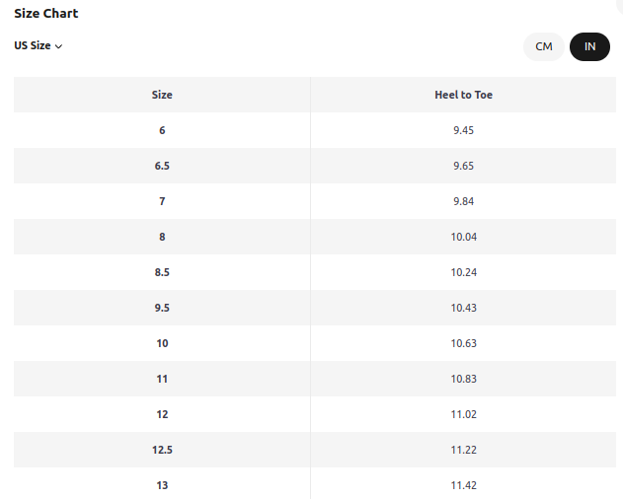This screenshot has width=623, height=499.
Task: Select the size 12.5 row
Action: pyautogui.click(x=315, y=450)
